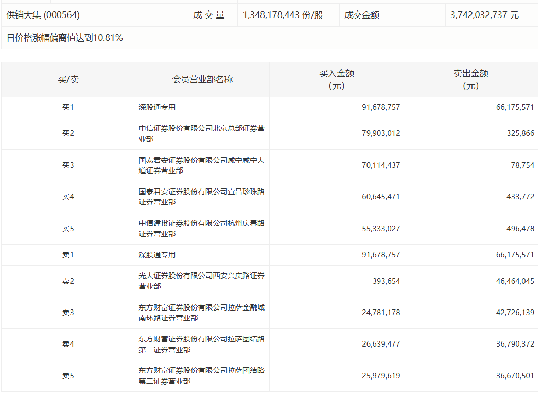542x396 pixels.
Task: Click the 成交金额 value 3,742,032,737 元
Action: coord(484,15)
